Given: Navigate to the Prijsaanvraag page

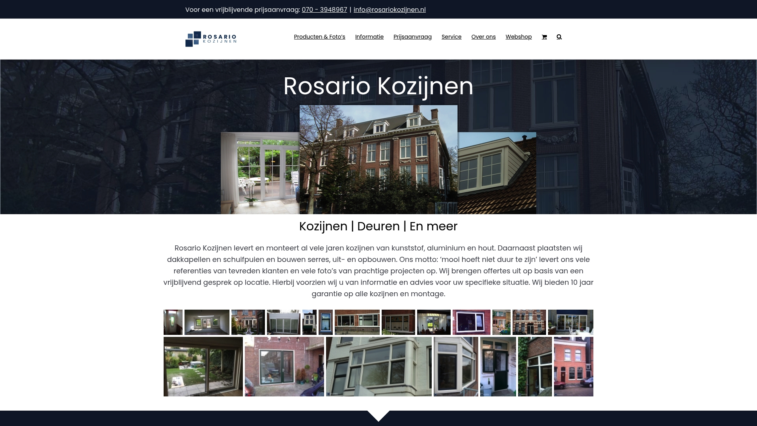Looking at the screenshot, I should tap(412, 37).
